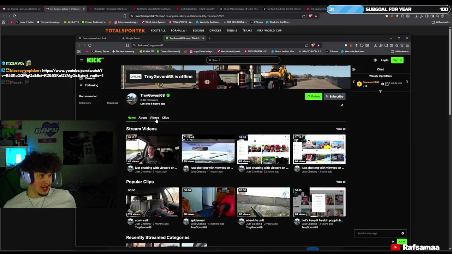Open the 'absolute unit' clip thumbnail
Image resolution: width=452 pixels, height=254 pixels.
point(264,202)
